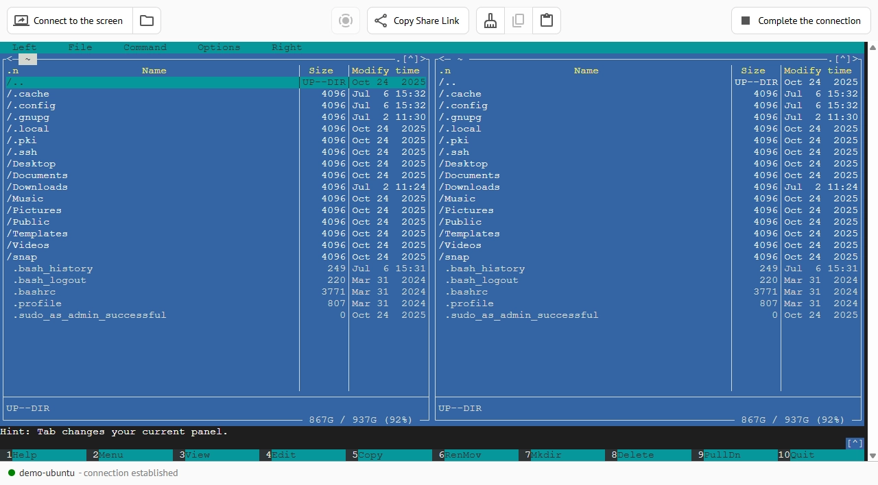Open the file manager folder icon
This screenshot has width=878, height=485.
(x=147, y=21)
